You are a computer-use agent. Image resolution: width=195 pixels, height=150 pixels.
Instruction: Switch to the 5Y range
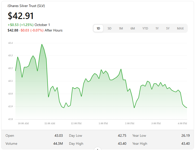coord(168,28)
